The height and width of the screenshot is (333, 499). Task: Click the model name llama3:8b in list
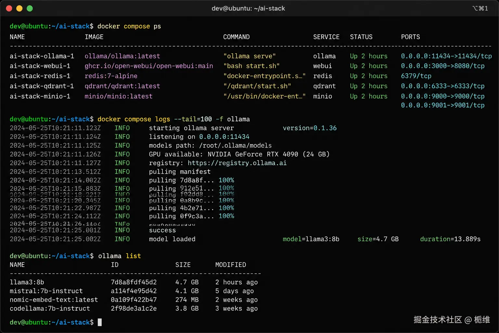coord(27,282)
